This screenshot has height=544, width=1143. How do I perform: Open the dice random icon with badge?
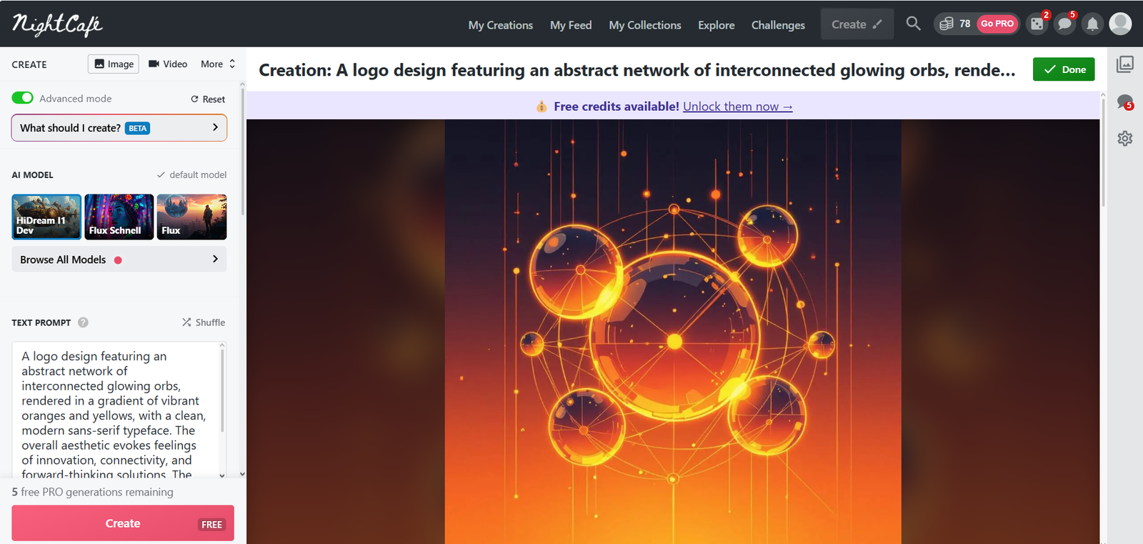tap(1037, 24)
